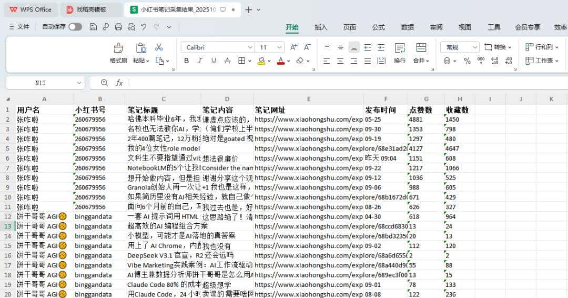Align text right horizontally
568x298 pixels.
click(354, 61)
